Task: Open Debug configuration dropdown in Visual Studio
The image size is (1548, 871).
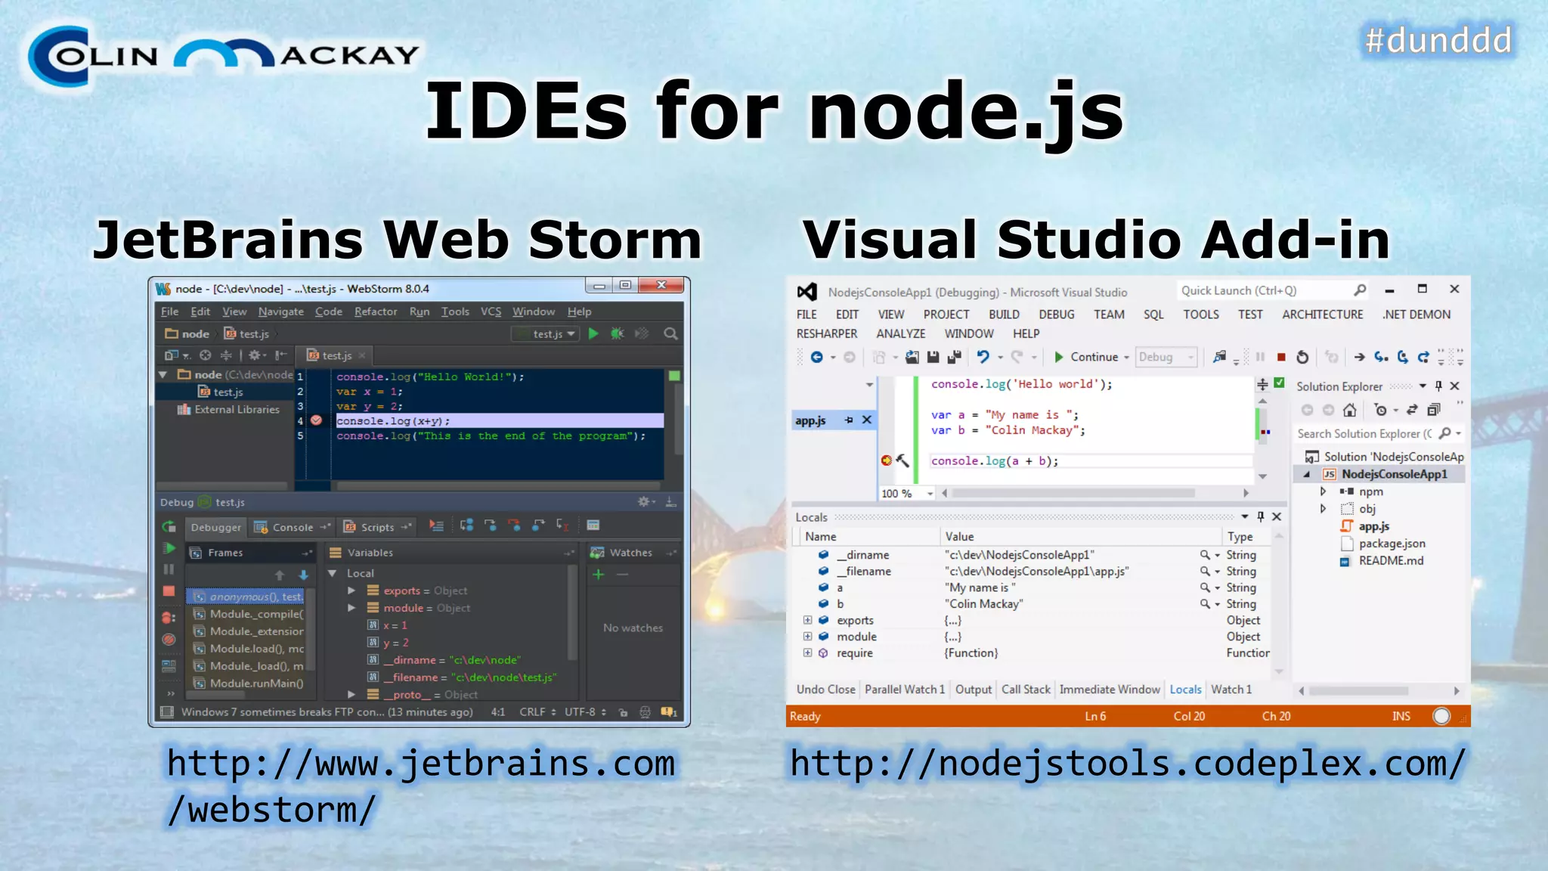Action: coord(1167,357)
